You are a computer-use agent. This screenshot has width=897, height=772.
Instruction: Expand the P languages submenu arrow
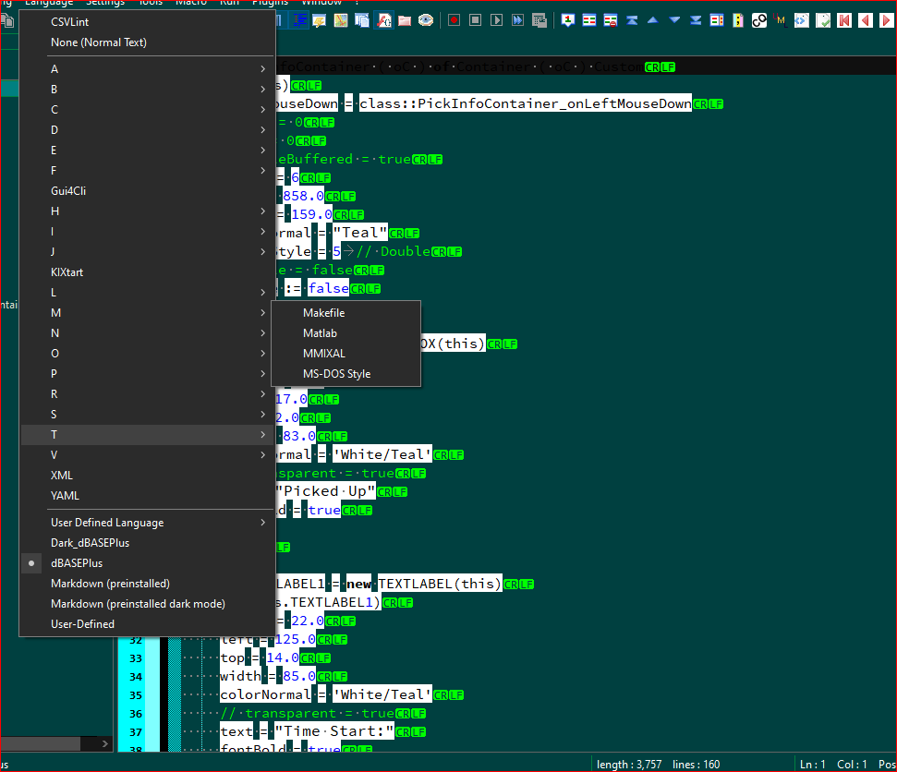click(262, 373)
